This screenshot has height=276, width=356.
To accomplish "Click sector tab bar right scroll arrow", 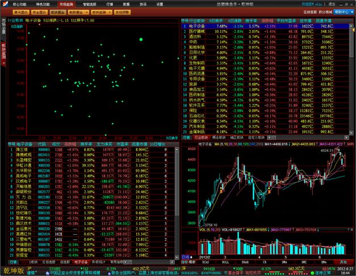I will click(x=347, y=138).
